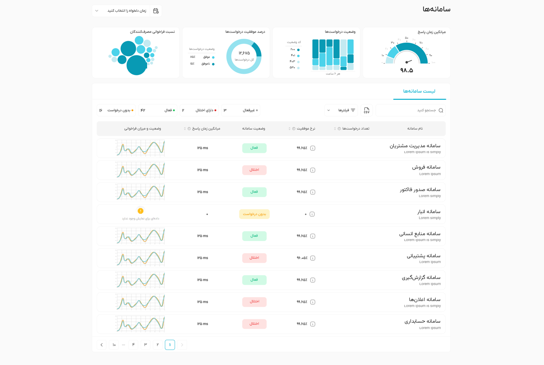Click in the جستجو کنید search field
Viewport: 544px width, 365px height.
(x=411, y=110)
